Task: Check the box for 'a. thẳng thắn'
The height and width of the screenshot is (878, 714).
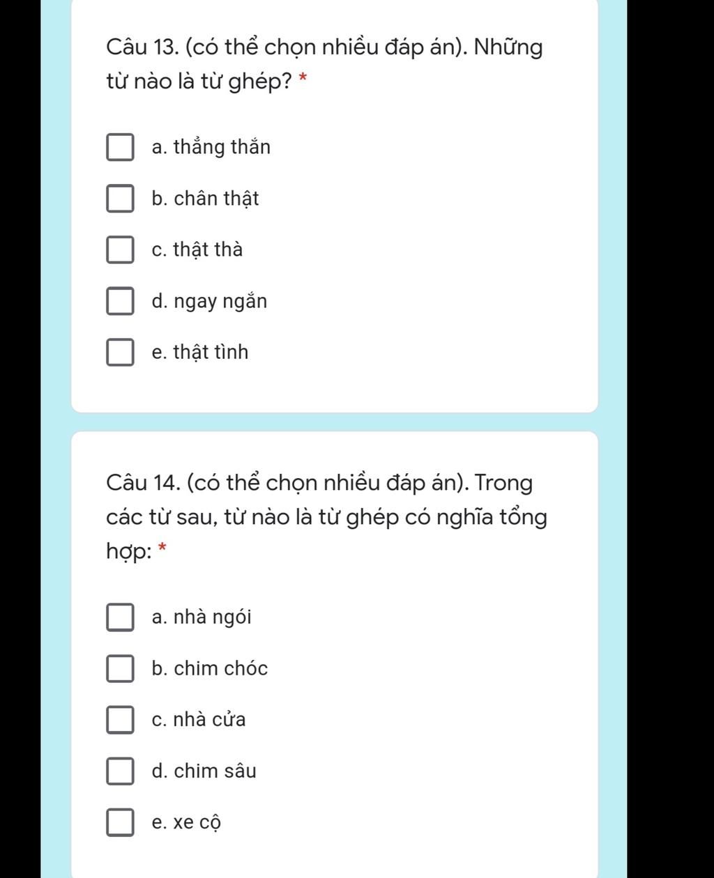Action: click(119, 148)
